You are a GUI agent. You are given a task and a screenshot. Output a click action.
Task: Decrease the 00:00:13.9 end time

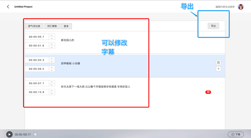[51, 94]
